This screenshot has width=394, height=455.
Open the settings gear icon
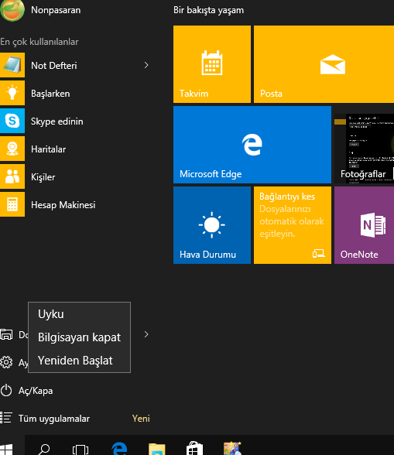pyautogui.click(x=6, y=362)
